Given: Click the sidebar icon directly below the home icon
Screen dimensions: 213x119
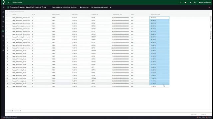Looking at the screenshot, I should [3, 12].
